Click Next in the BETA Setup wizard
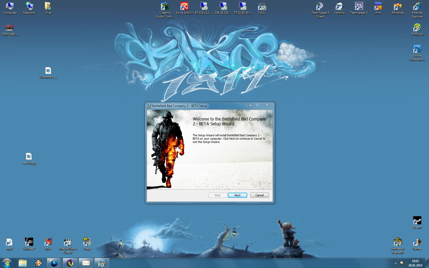The image size is (429, 268). (x=237, y=195)
